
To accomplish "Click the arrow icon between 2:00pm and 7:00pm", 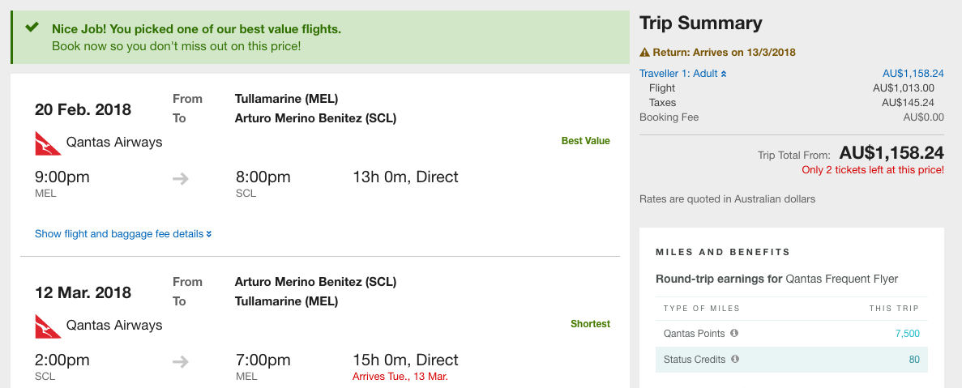I will [x=181, y=362].
